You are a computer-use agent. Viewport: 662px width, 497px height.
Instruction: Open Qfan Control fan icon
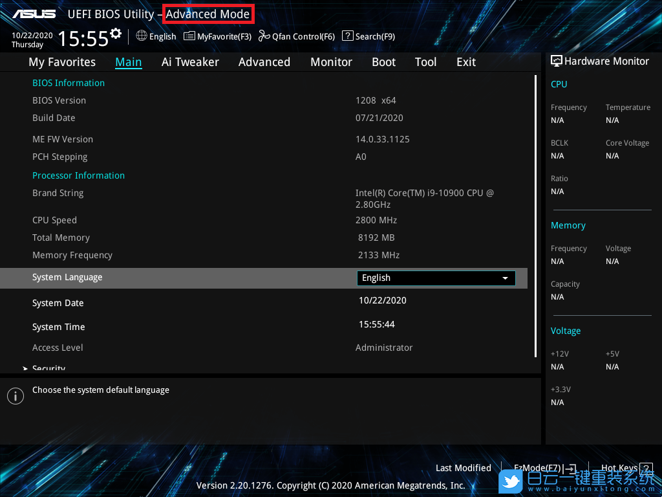[x=264, y=36]
